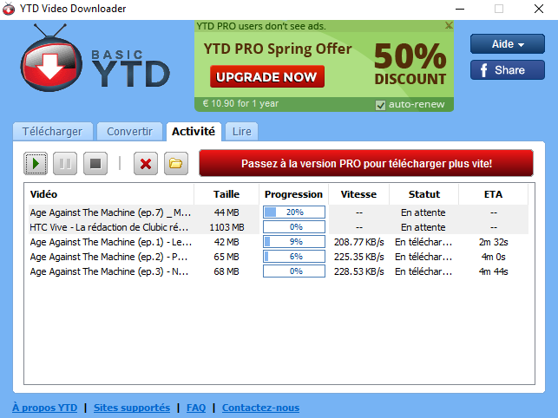Screen dimensions: 558x418
Task: Click the 42 MB size cell
Action: 226,242
